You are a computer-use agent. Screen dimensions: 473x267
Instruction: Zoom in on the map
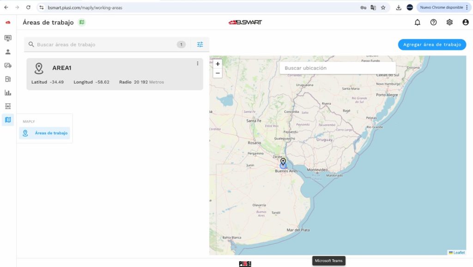tap(218, 64)
